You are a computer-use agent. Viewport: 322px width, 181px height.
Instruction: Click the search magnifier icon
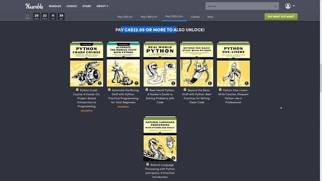point(275,6)
